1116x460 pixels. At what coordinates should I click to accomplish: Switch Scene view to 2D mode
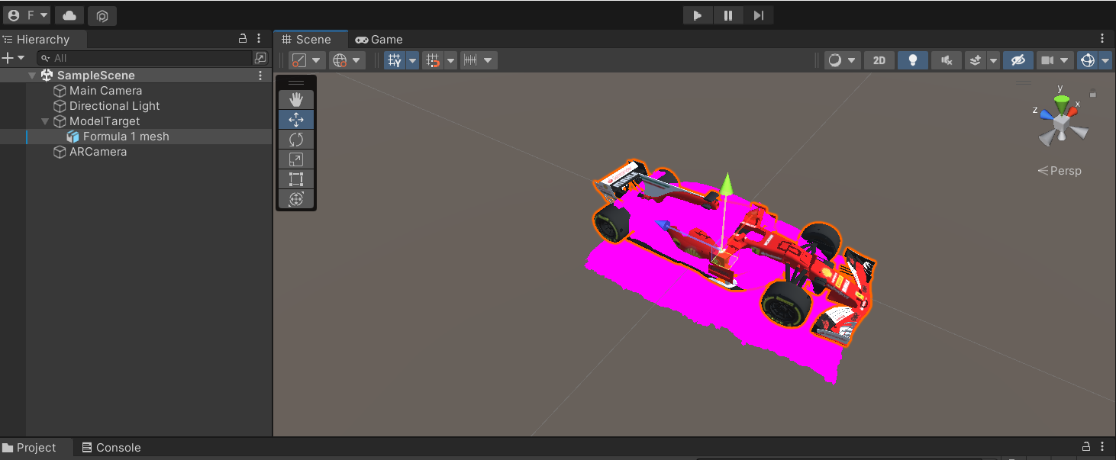coord(879,60)
